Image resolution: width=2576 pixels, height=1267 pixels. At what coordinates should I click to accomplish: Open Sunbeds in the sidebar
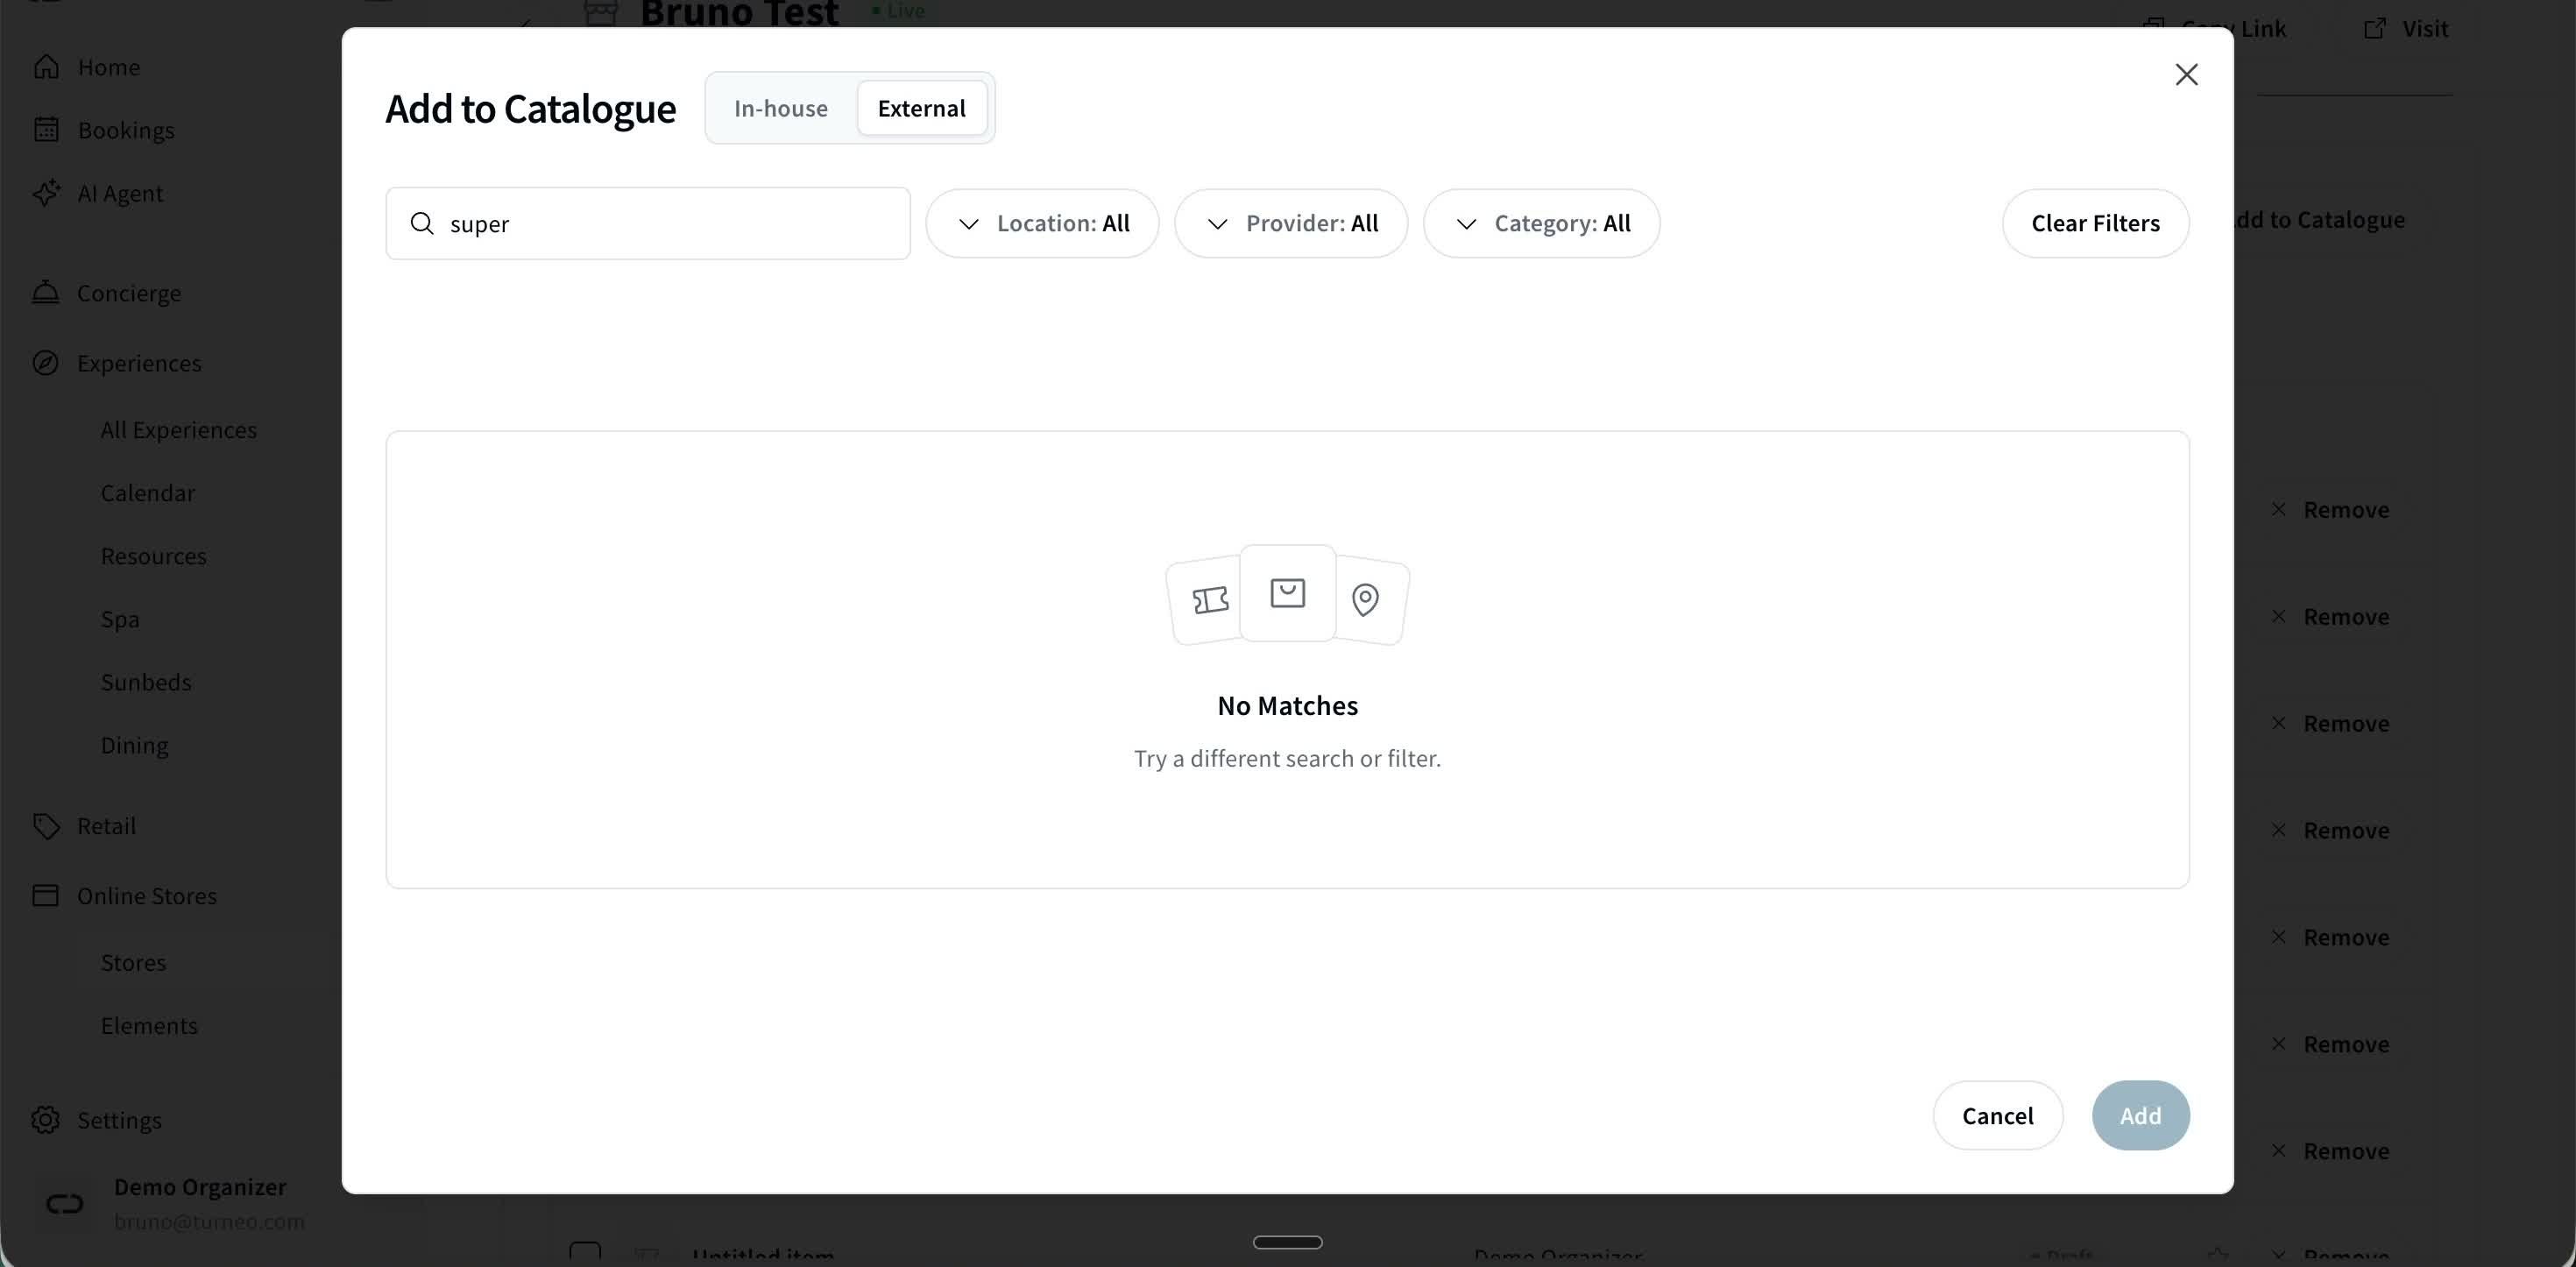146,682
